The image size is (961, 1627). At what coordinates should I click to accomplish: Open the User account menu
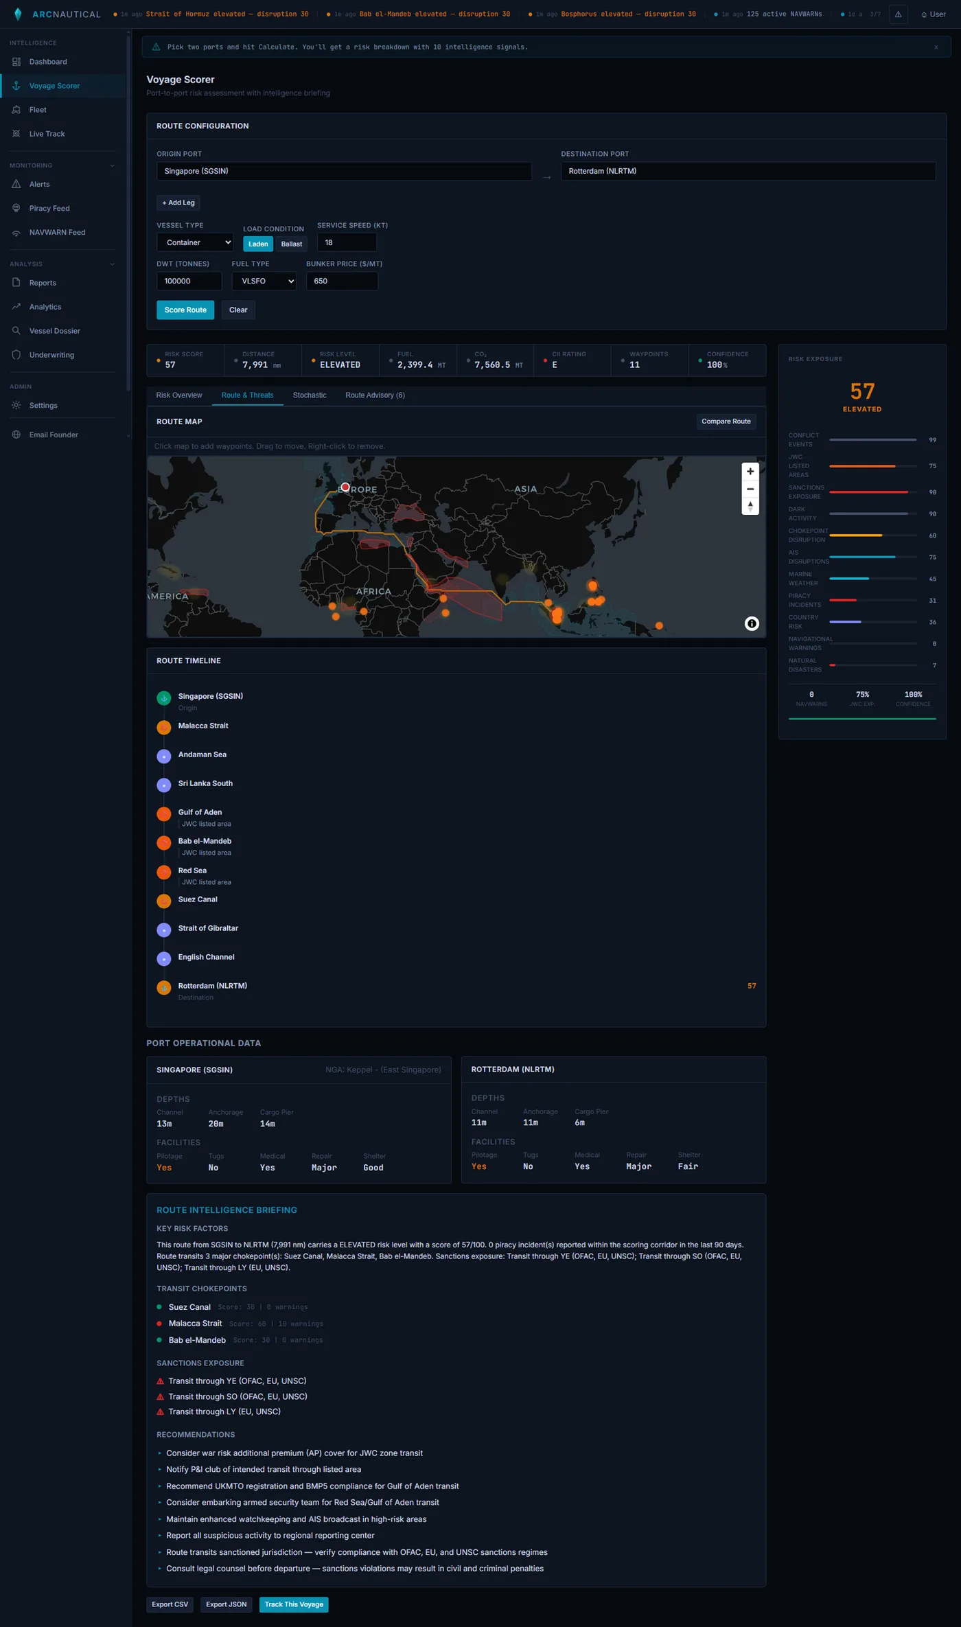tap(934, 14)
